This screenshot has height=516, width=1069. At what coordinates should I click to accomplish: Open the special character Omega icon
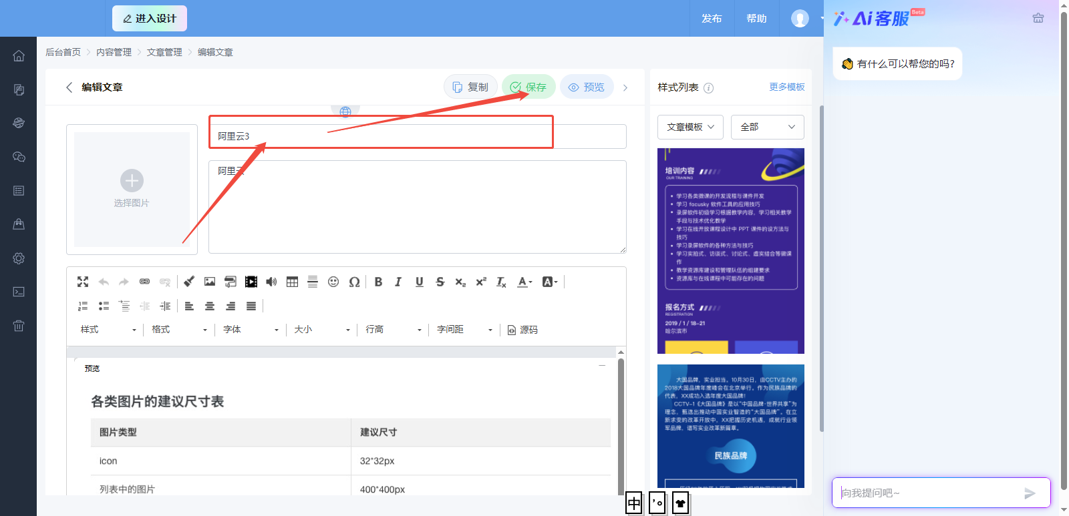354,282
